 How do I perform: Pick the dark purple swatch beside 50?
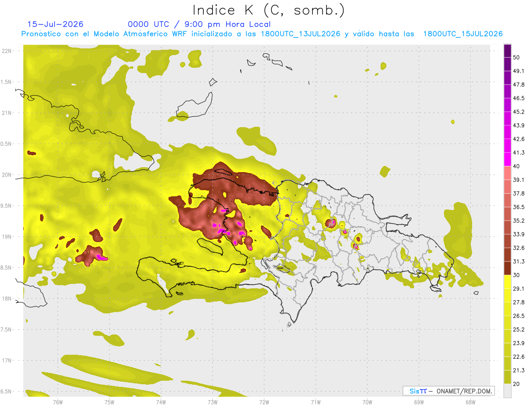(507, 51)
